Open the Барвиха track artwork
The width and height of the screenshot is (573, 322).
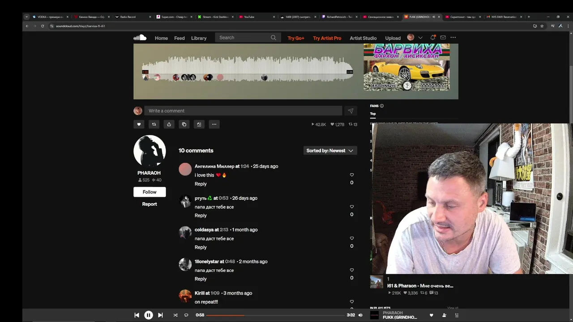click(x=406, y=67)
